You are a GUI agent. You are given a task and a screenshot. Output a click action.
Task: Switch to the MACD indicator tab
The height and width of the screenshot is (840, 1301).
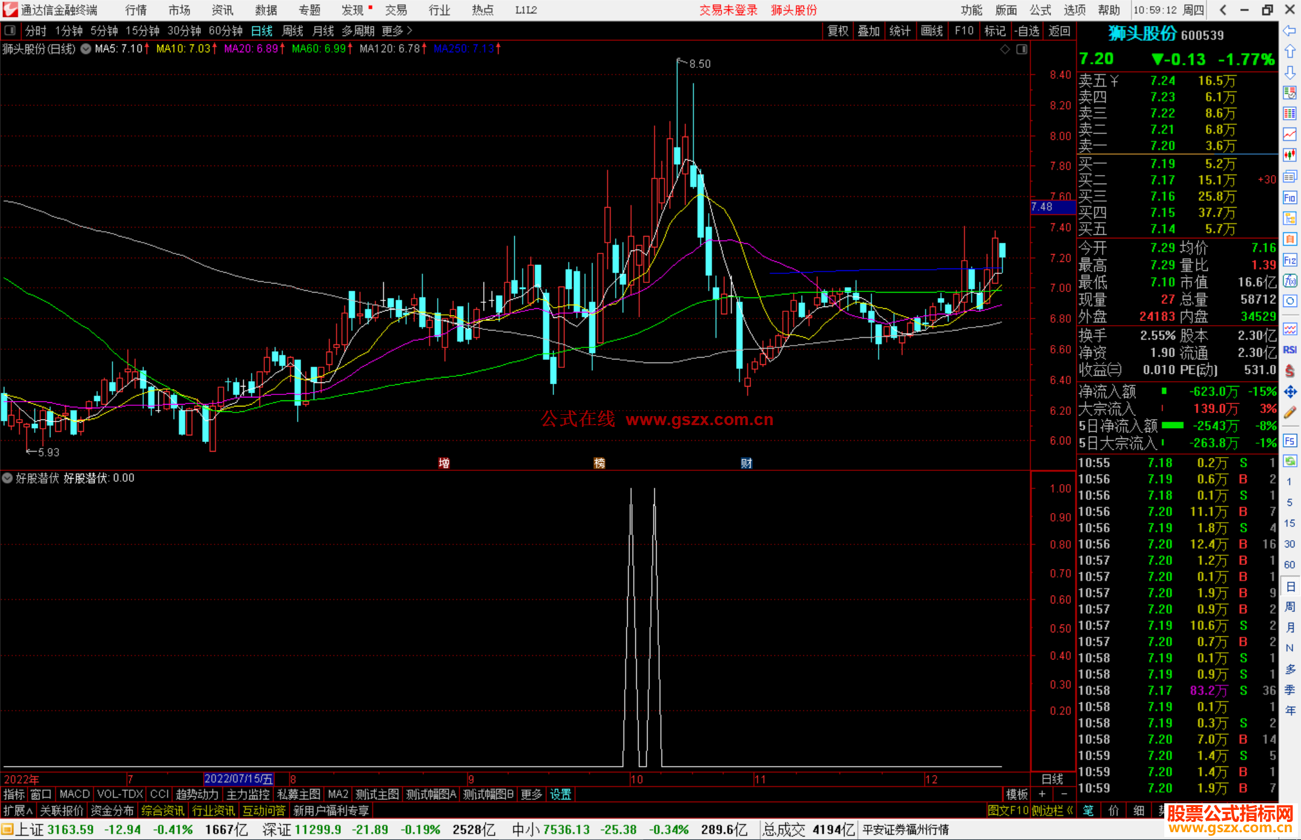point(75,794)
